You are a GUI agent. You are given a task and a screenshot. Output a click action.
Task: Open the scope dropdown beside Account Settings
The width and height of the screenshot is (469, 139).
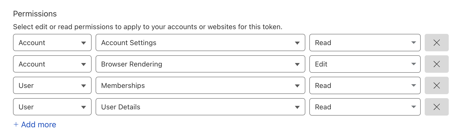tap(52, 43)
